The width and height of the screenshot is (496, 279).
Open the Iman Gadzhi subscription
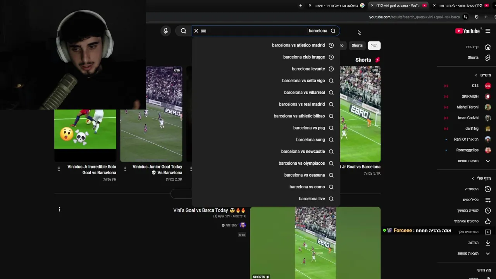tap(468, 118)
